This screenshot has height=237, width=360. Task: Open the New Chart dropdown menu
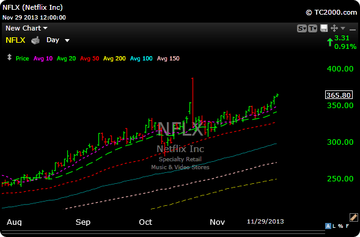pyautogui.click(x=26, y=28)
